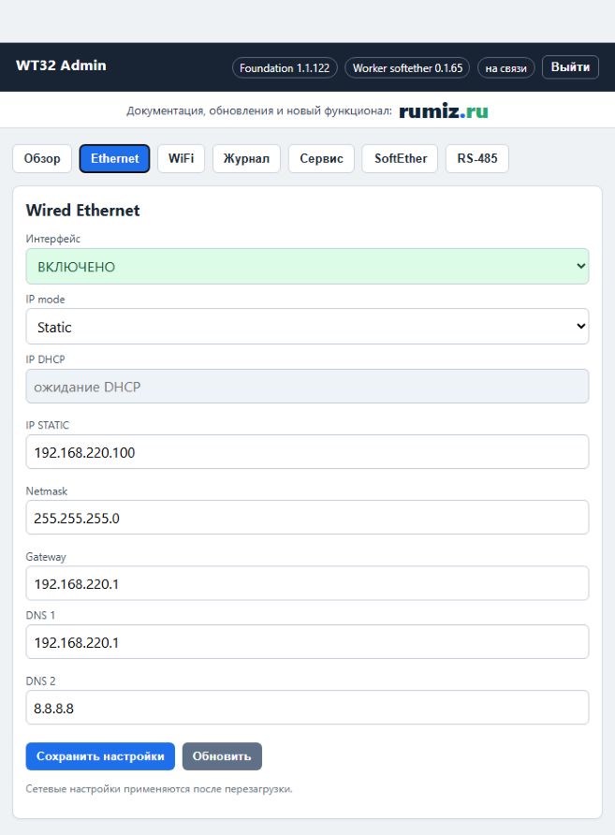Image resolution: width=615 pixels, height=835 pixels.
Task: Switch to the RS-485 tab
Action: tap(477, 159)
